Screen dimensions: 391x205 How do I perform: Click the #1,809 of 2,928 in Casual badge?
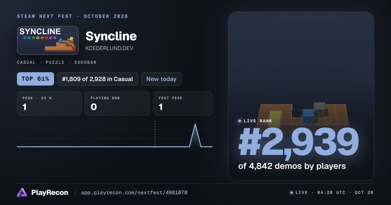pos(97,79)
